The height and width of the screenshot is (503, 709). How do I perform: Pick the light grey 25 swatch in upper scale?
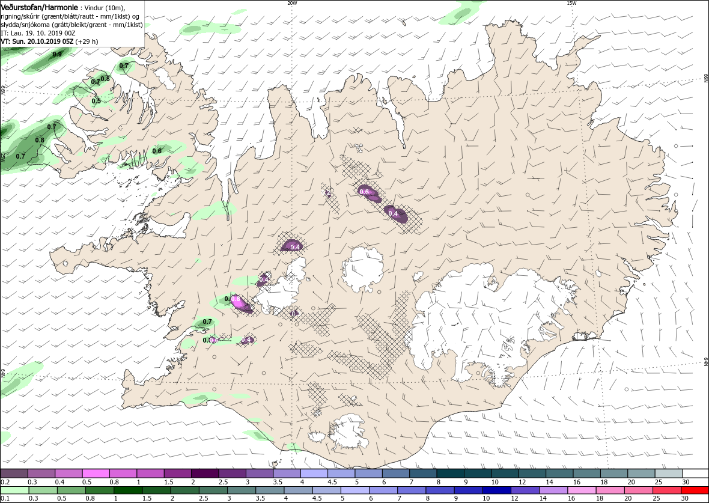pos(668,473)
